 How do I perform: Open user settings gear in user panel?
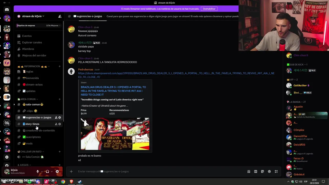click(x=57, y=171)
